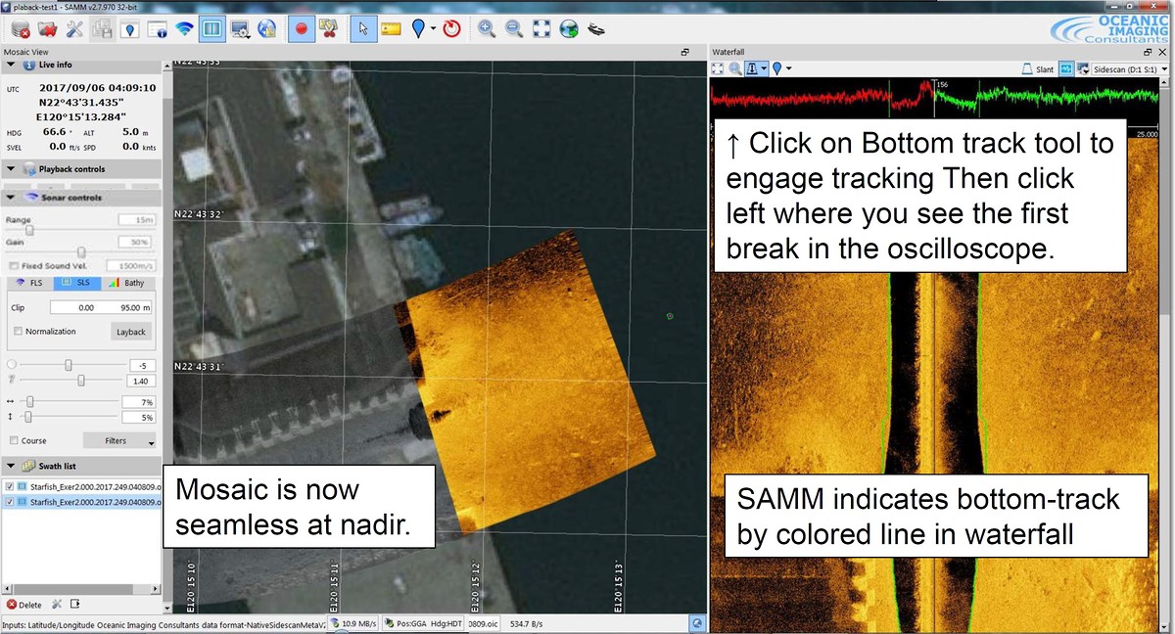Click the map marker panel icon in toolbar
This screenshot has width=1175, height=634.
click(x=129, y=28)
